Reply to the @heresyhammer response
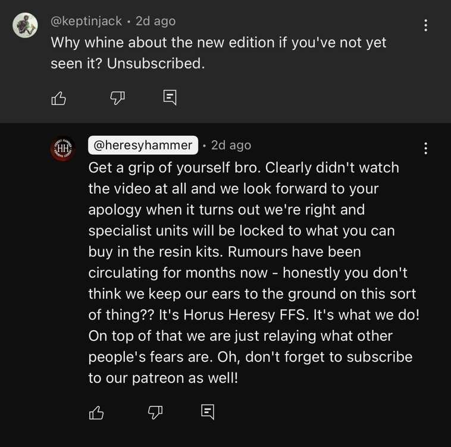The height and width of the screenshot is (447, 451). pos(208,412)
